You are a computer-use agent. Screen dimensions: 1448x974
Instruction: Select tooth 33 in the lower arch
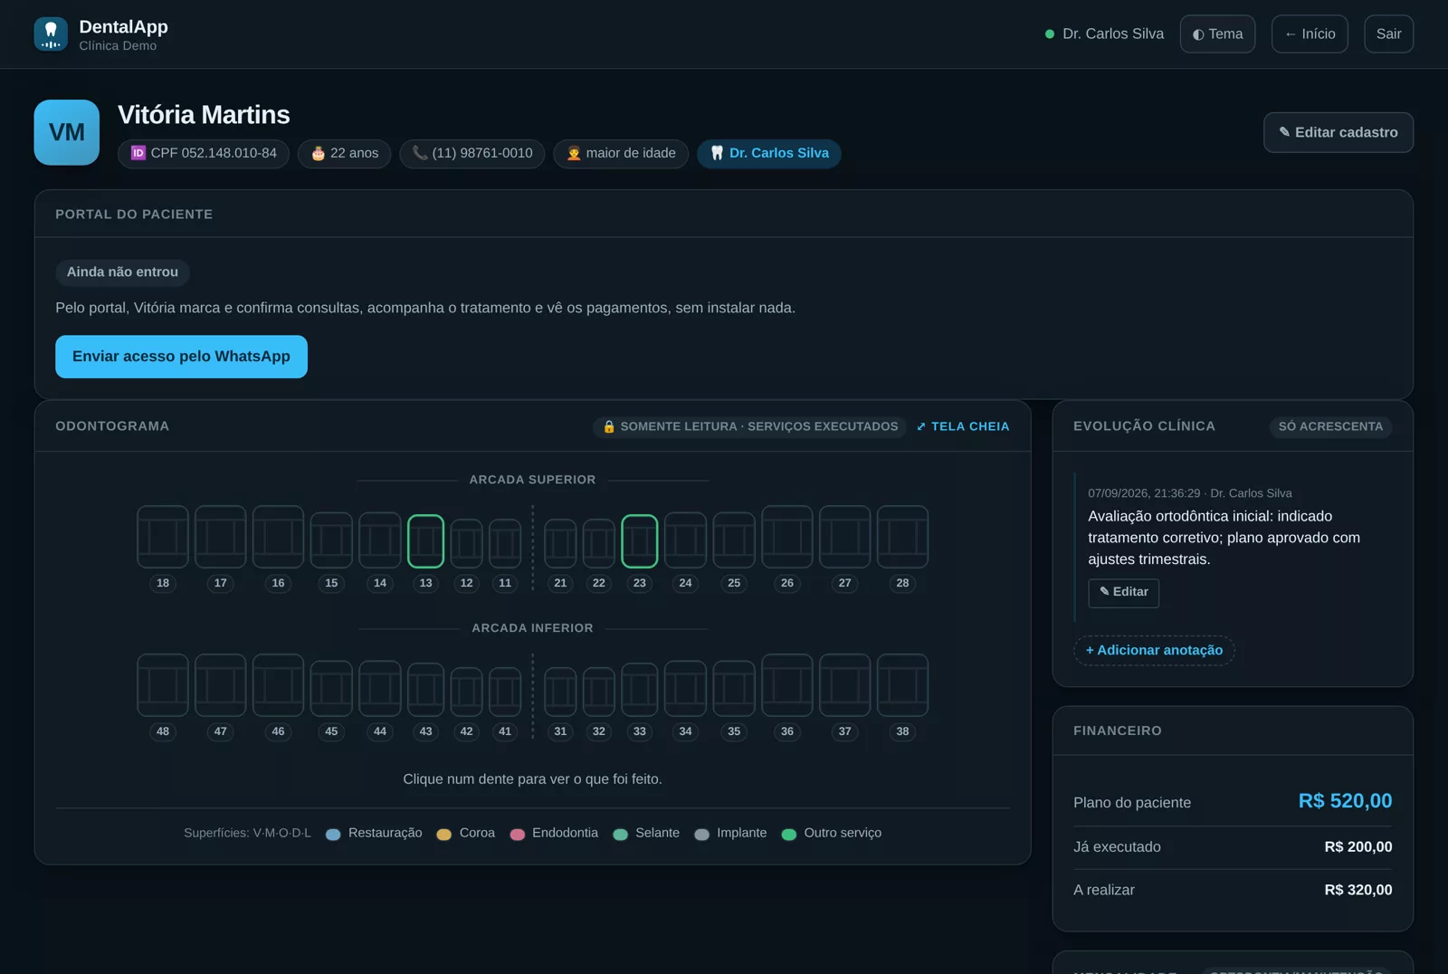tap(640, 690)
